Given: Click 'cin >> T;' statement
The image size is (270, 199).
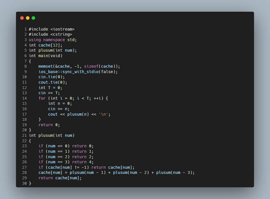Looking at the screenshot, I should click(49, 93).
